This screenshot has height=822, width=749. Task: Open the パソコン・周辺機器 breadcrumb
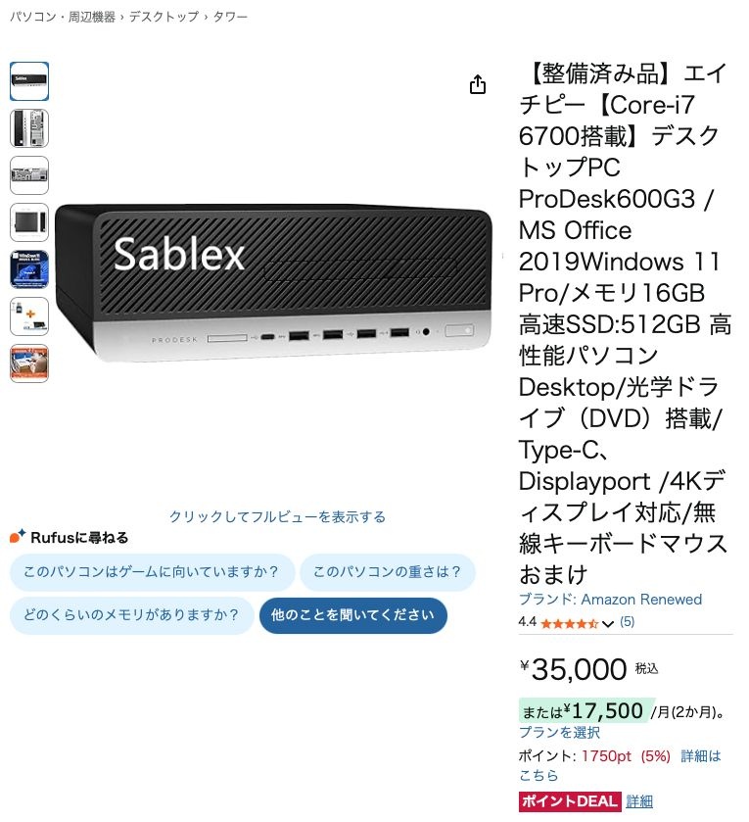click(63, 17)
